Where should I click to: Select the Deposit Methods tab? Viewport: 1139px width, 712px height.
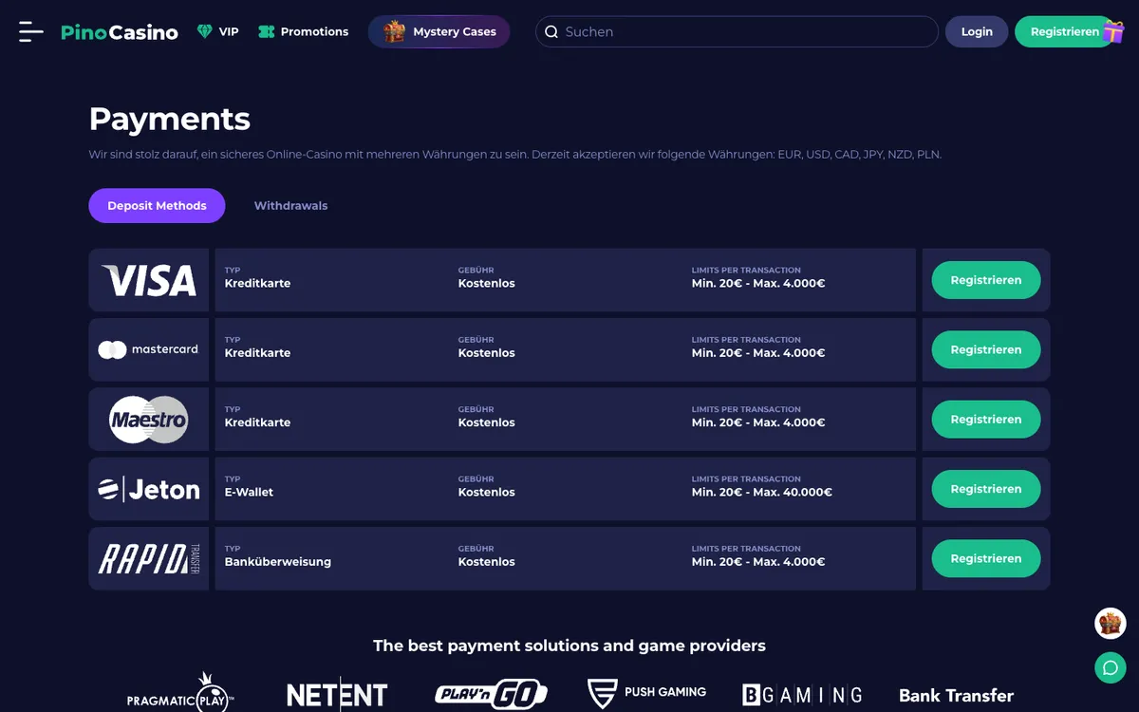point(157,206)
